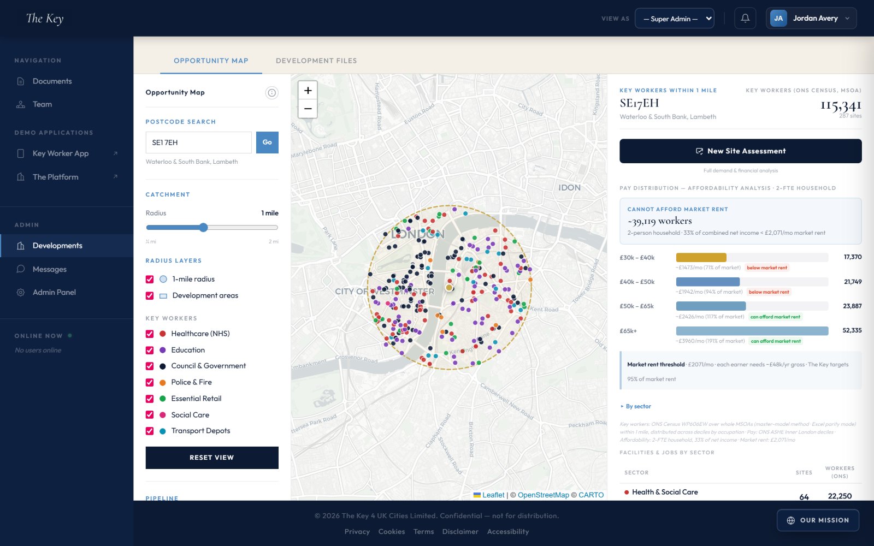Uncheck Transport Depots checkbox
874x546 pixels.
tap(150, 431)
